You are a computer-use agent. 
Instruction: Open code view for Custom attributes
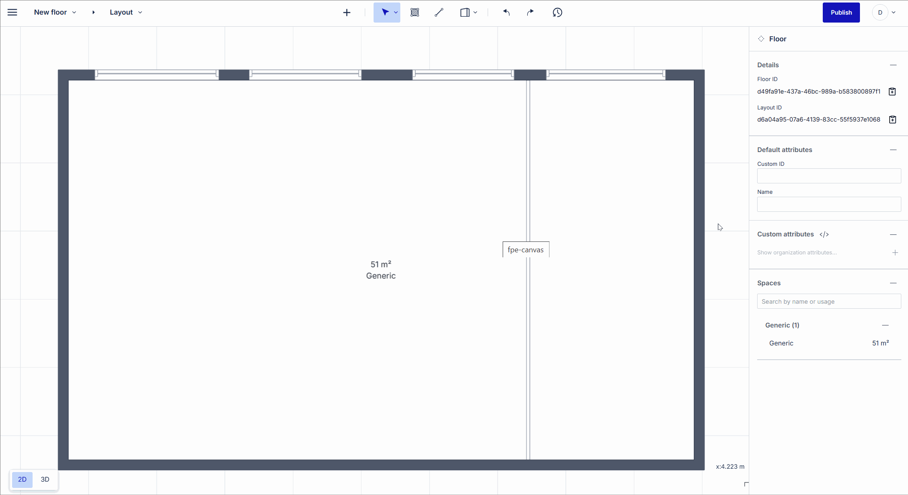click(x=824, y=234)
